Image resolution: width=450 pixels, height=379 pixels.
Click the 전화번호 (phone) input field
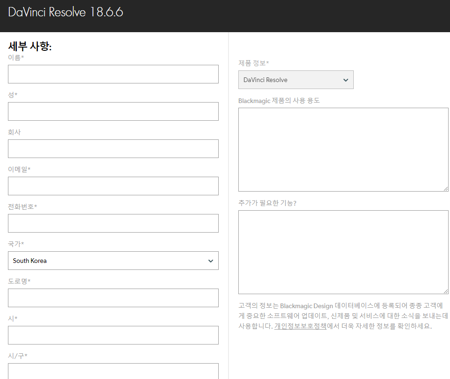113,223
